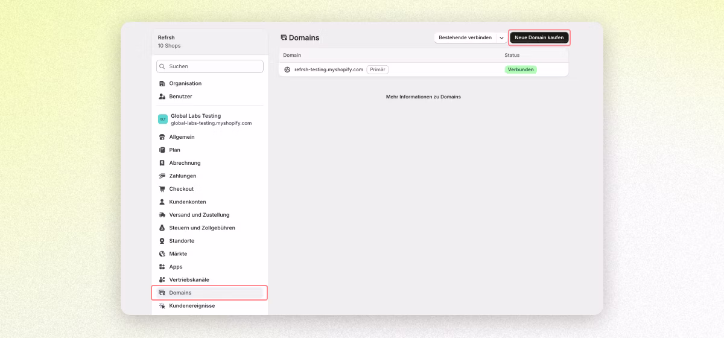Image resolution: width=724 pixels, height=338 pixels.
Task: Click the Primär badge on domain row
Action: [378, 69]
